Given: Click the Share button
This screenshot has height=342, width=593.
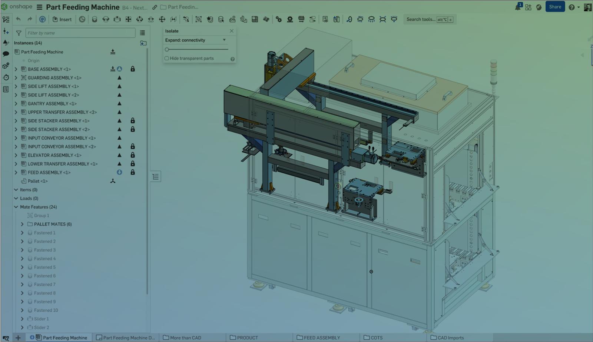Looking at the screenshot, I should coord(554,7).
